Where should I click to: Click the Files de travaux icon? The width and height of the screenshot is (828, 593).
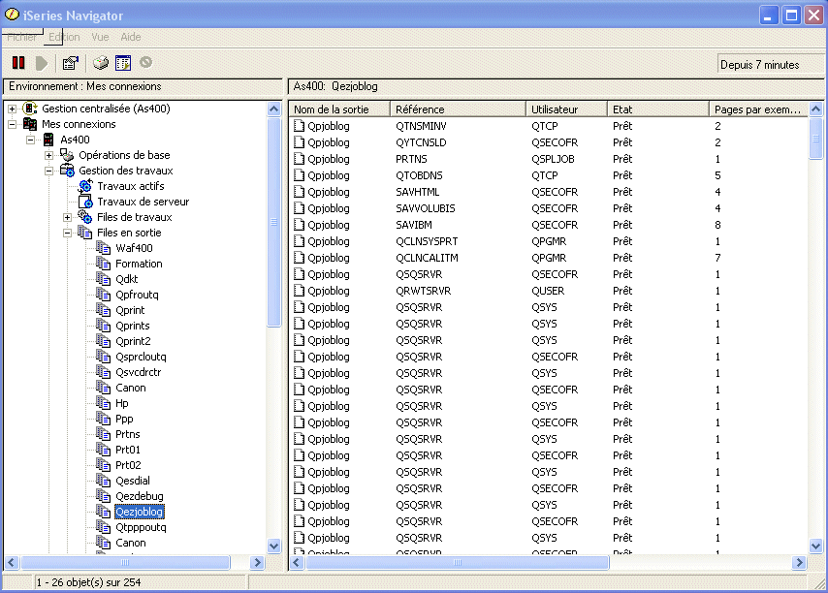click(x=85, y=217)
